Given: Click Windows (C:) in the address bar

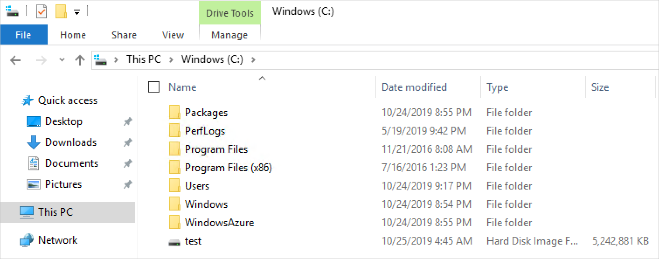Looking at the screenshot, I should tap(212, 59).
